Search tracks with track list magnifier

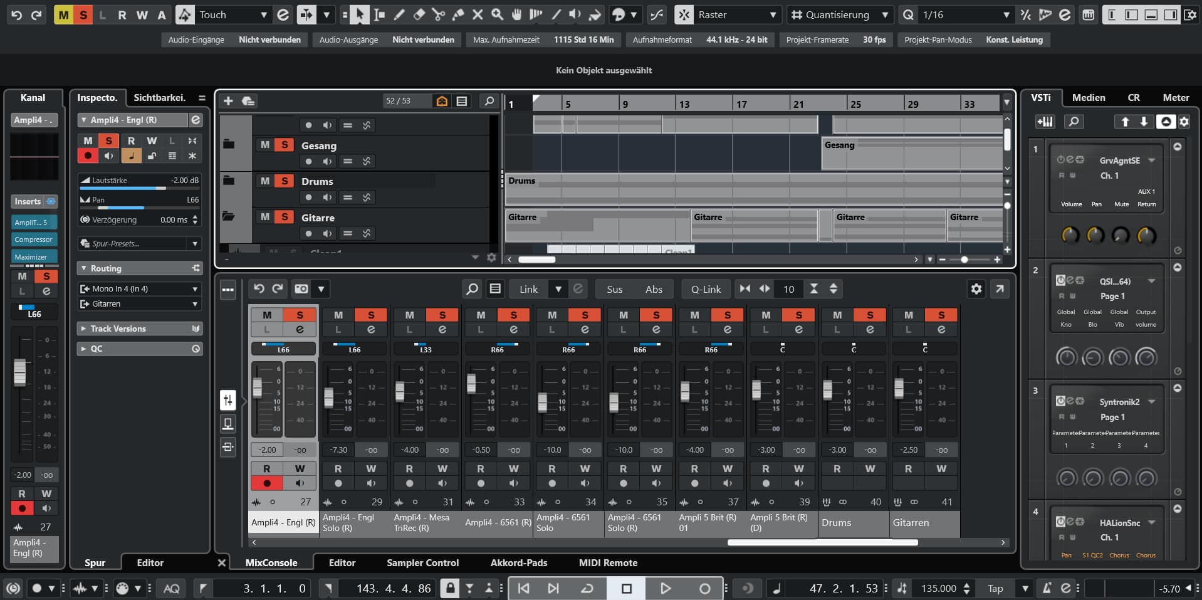pyautogui.click(x=489, y=101)
